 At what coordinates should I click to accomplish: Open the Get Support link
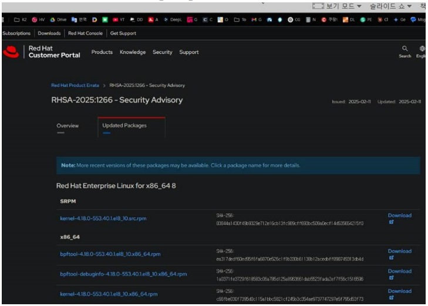(x=123, y=33)
